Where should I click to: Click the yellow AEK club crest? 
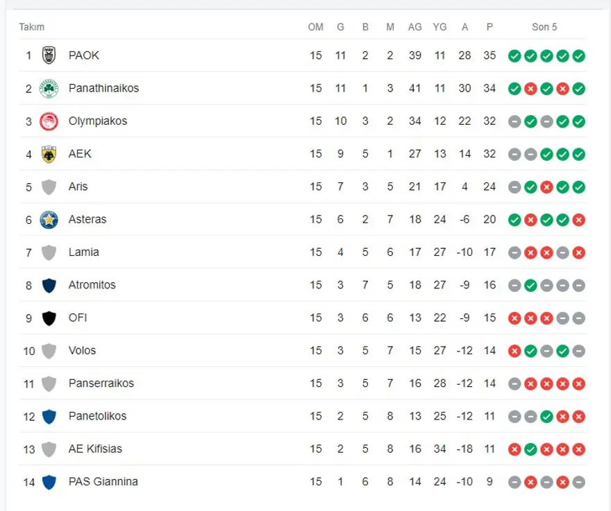coord(49,154)
